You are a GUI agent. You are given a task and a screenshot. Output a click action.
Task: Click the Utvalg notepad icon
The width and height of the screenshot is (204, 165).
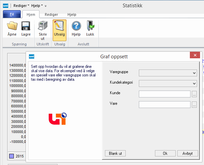point(60,26)
